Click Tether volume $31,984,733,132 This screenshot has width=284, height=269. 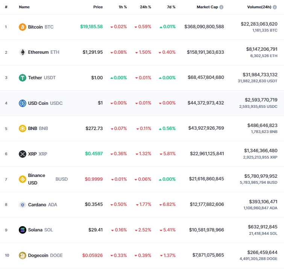260,75
